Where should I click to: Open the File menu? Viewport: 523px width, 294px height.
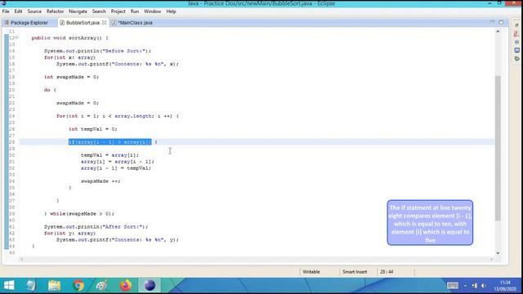6,11
